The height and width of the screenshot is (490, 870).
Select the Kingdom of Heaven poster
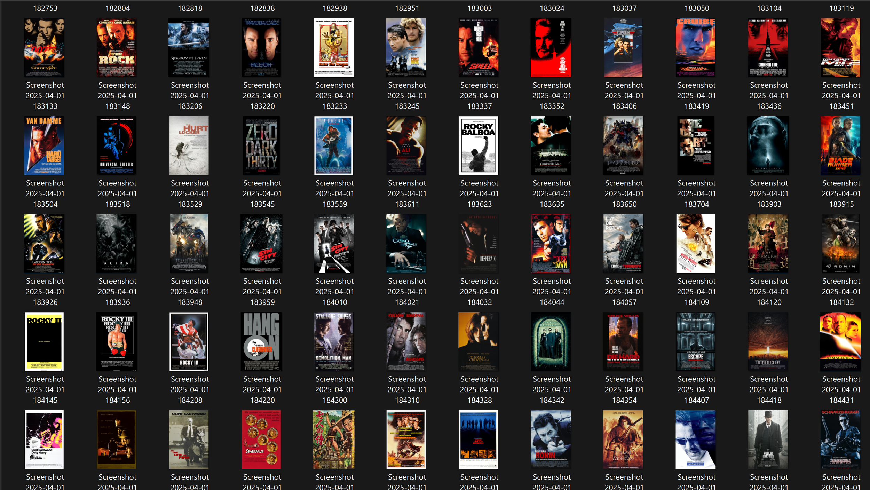[x=189, y=48]
